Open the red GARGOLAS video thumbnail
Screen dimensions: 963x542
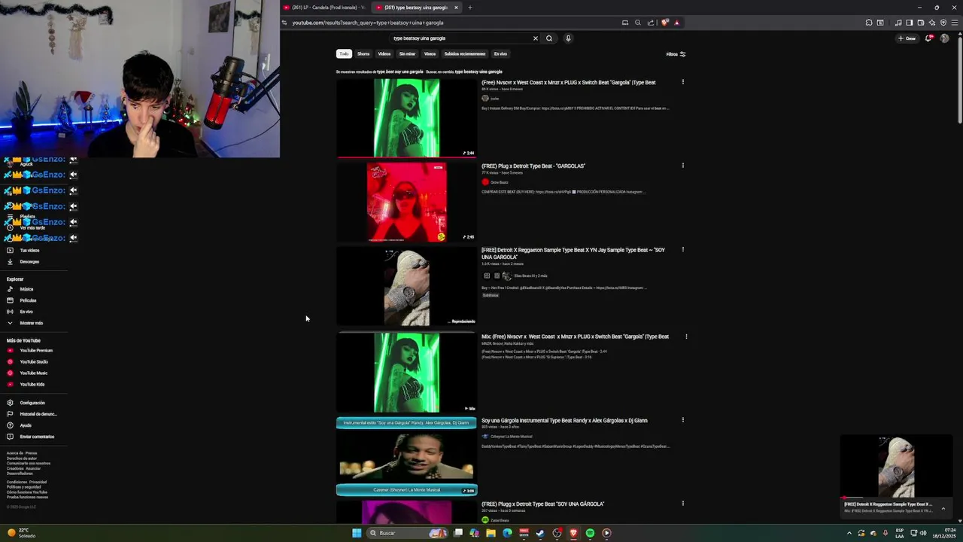click(406, 202)
